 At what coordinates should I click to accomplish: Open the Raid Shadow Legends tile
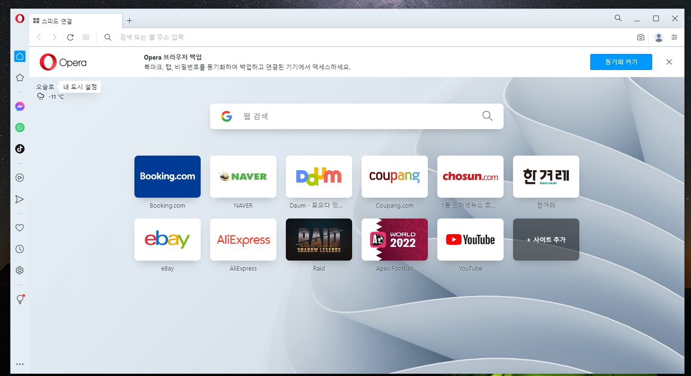point(319,239)
